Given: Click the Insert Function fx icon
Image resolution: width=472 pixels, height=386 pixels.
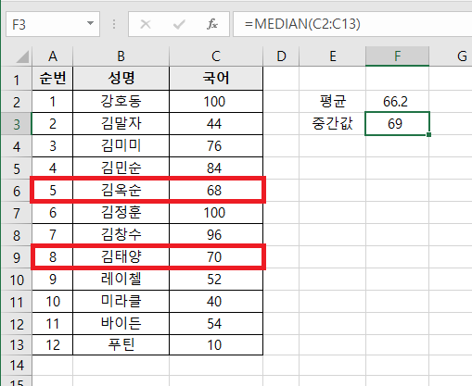Looking at the screenshot, I should click(212, 24).
